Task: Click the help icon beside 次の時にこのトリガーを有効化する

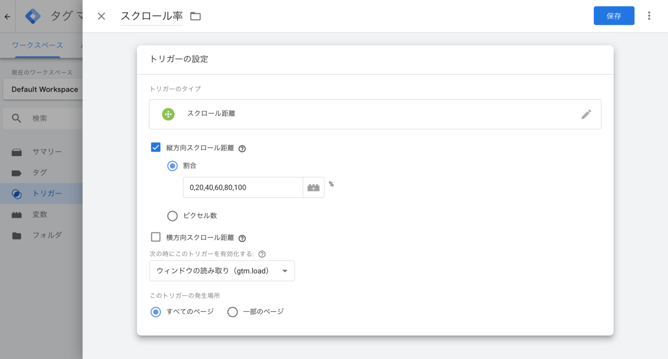Action: (262, 253)
